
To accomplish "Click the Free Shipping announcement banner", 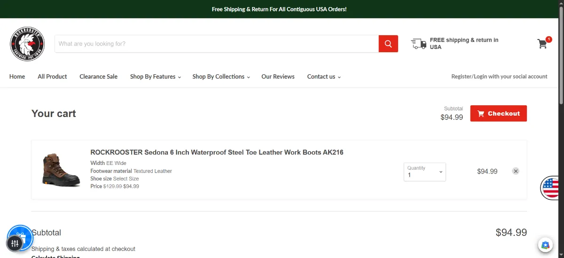I will [x=279, y=9].
